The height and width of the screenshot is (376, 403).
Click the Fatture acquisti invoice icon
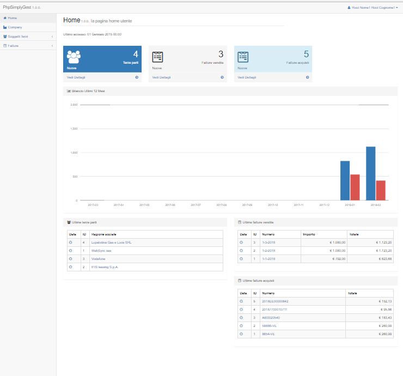(x=243, y=57)
